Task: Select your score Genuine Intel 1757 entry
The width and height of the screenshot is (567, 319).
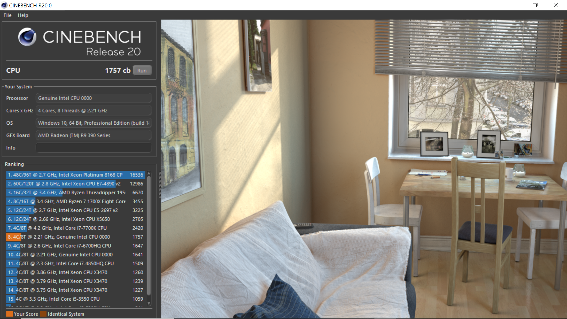Action: tap(75, 237)
